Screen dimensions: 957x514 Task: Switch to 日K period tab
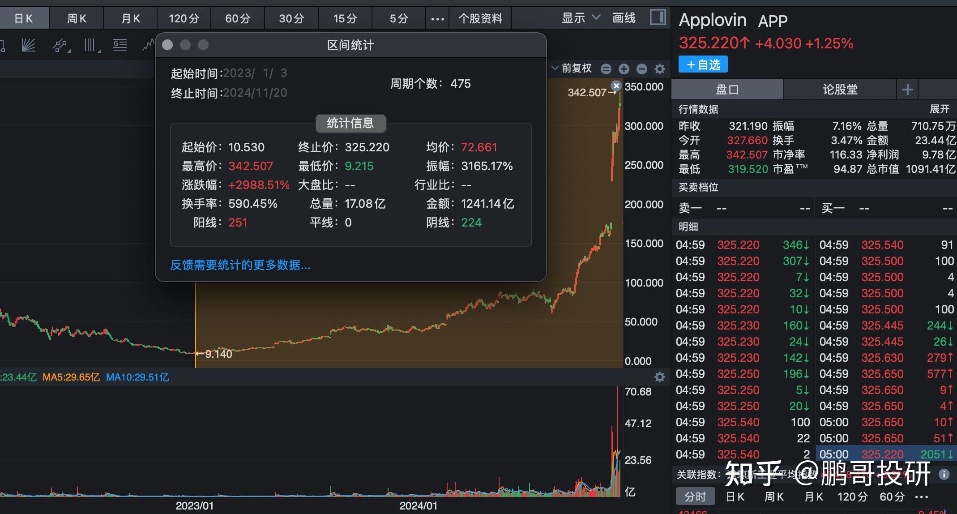click(24, 19)
